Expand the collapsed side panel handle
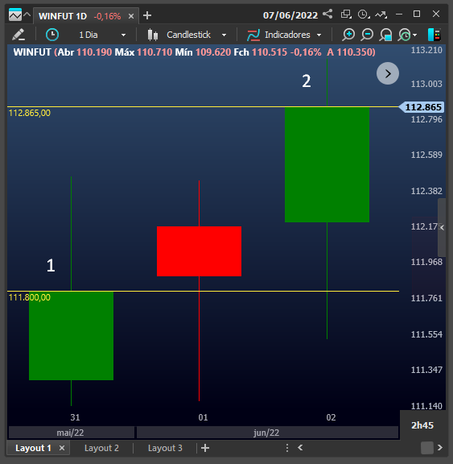Viewport: 453px width, 464px height. [x=442, y=227]
